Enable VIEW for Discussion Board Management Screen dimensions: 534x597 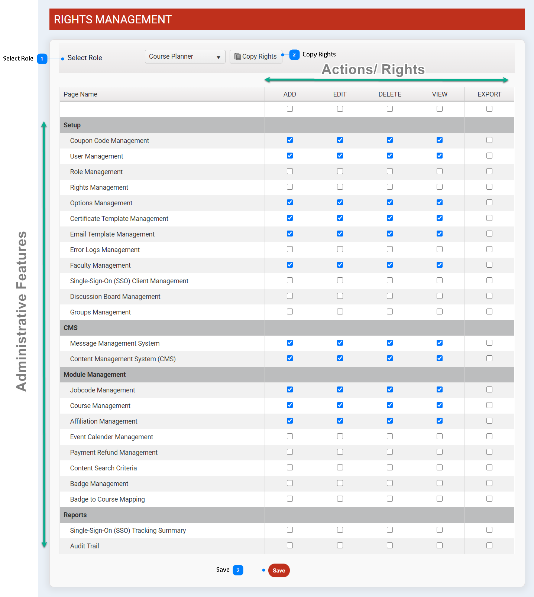click(439, 296)
